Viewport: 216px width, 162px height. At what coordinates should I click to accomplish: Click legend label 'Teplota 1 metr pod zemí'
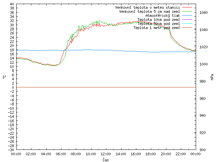pos(157,28)
